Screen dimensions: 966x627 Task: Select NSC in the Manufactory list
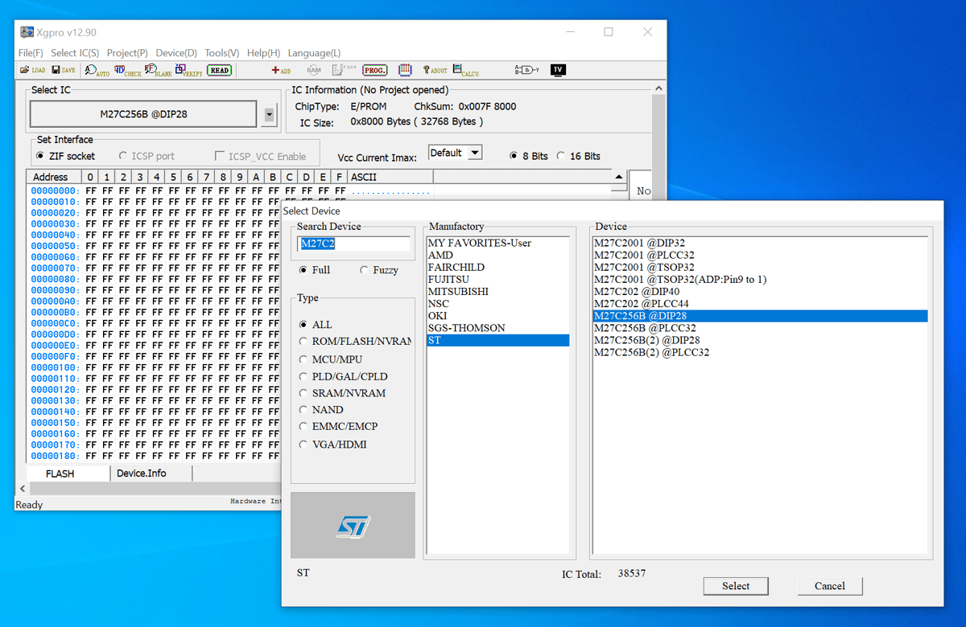(497, 304)
